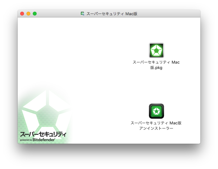Zoom the window with the green button

[x=35, y=14]
